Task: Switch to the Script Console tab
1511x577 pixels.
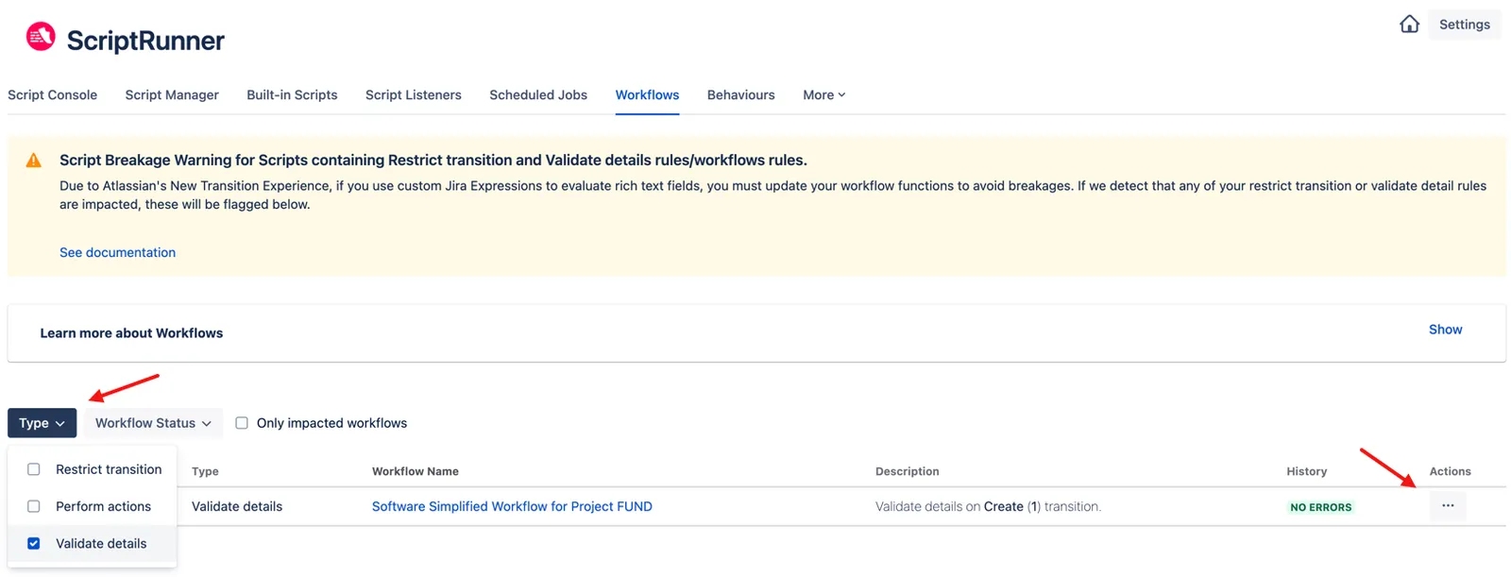Action: click(52, 95)
